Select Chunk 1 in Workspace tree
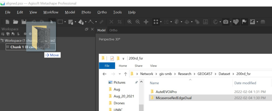The image size is (272, 111). [x=31, y=47]
